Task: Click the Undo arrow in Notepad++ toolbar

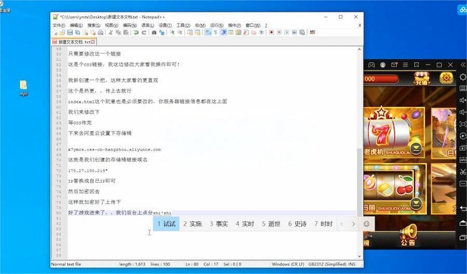Action: click(x=136, y=33)
